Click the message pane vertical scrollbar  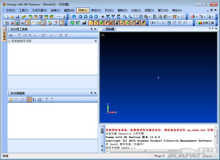[216, 137]
